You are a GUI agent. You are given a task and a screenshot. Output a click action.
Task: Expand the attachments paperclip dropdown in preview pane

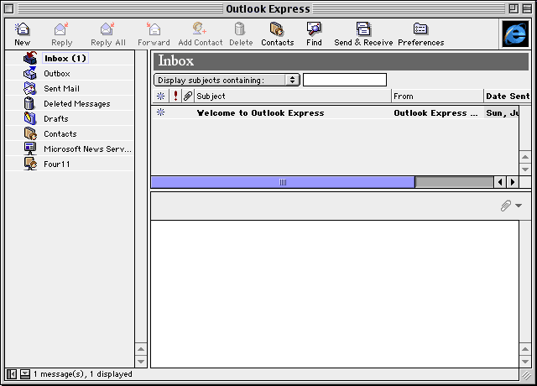[x=511, y=206]
